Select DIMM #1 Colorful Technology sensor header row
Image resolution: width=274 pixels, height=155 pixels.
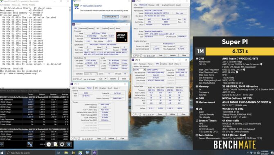coord(35,97)
